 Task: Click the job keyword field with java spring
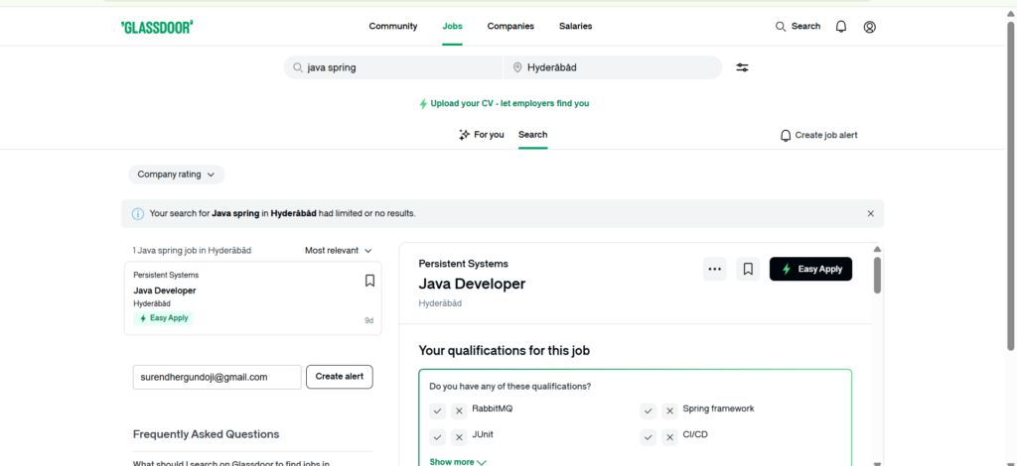point(393,67)
